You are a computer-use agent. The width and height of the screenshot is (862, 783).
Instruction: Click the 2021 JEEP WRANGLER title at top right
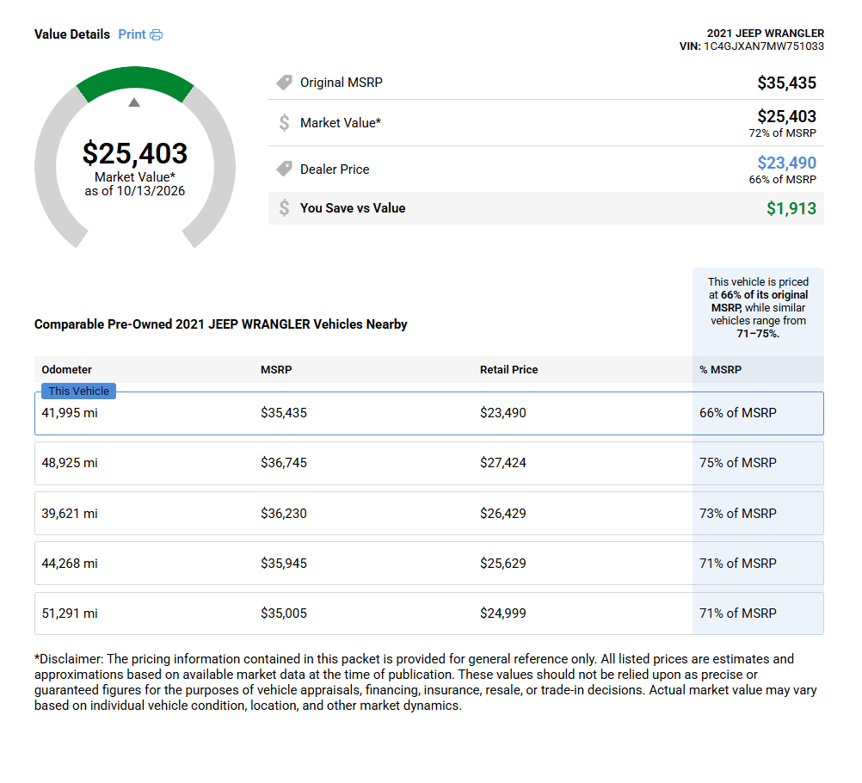coord(766,34)
